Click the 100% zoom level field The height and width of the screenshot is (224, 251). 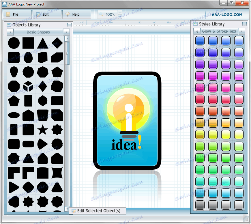[x=110, y=14]
